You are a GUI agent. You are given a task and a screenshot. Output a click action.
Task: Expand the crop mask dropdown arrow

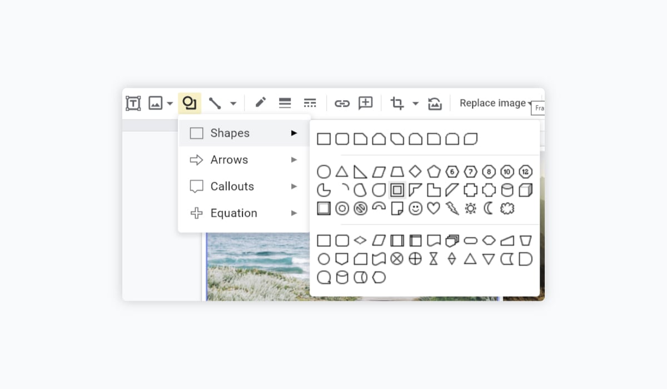(x=415, y=103)
